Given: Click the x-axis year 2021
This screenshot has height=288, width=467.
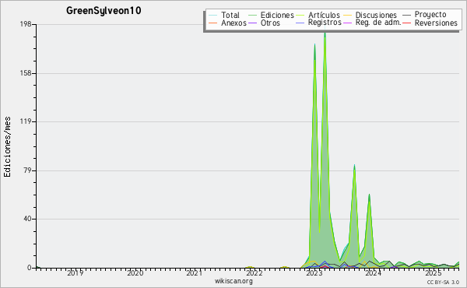Looking at the screenshot, I should 194,273.
